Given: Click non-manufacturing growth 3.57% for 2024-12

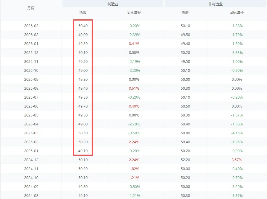Looking at the screenshot, I should coord(237,160).
